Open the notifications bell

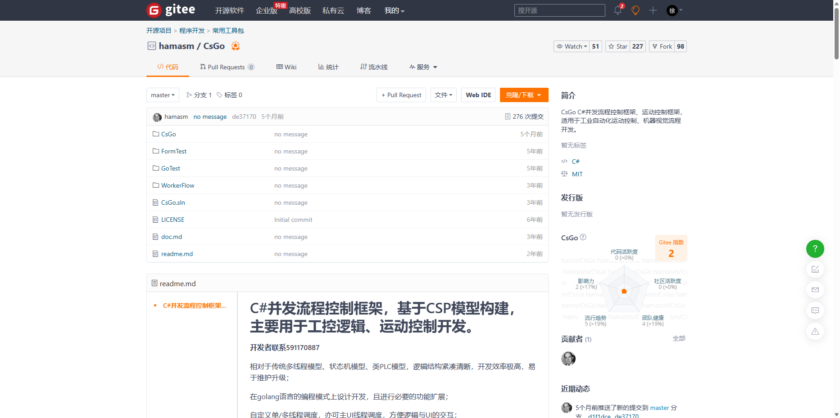click(618, 10)
